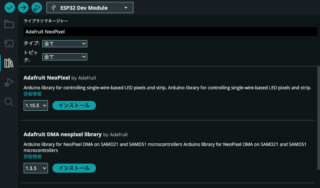Click the library list vertical scrollbar

pyautogui.click(x=319, y=118)
